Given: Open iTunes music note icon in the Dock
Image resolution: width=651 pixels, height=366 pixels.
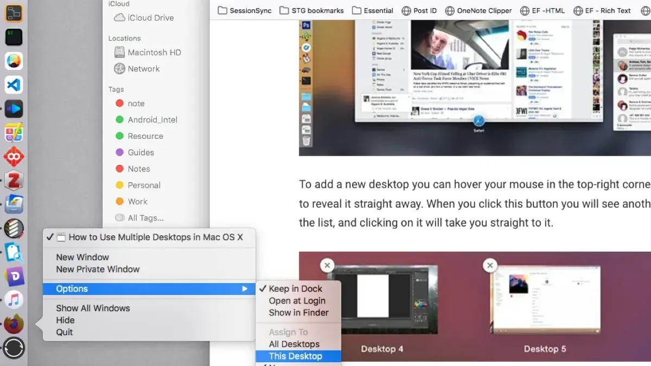Looking at the screenshot, I should (x=14, y=300).
